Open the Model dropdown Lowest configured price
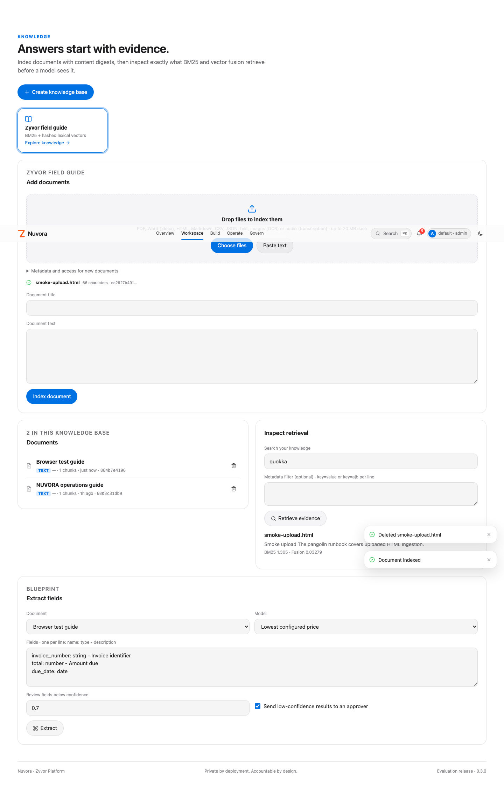This screenshot has width=504, height=808. (x=366, y=627)
